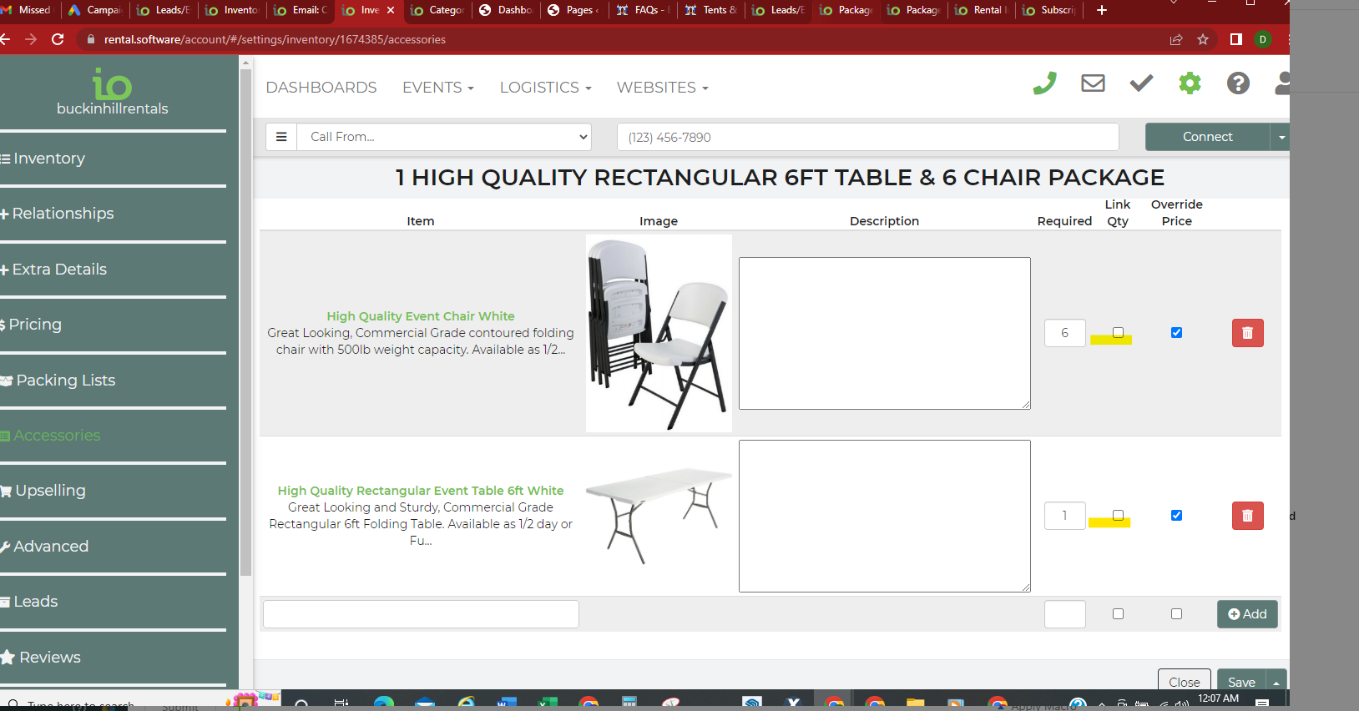Click the Add accessory button
This screenshot has height=711, width=1359.
pyautogui.click(x=1247, y=614)
